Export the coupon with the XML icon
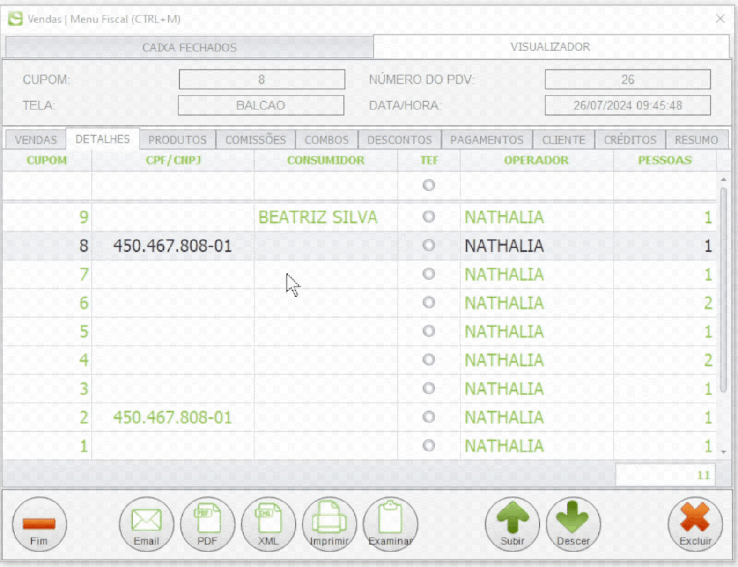Screen dimensions: 738x567 point(268,524)
